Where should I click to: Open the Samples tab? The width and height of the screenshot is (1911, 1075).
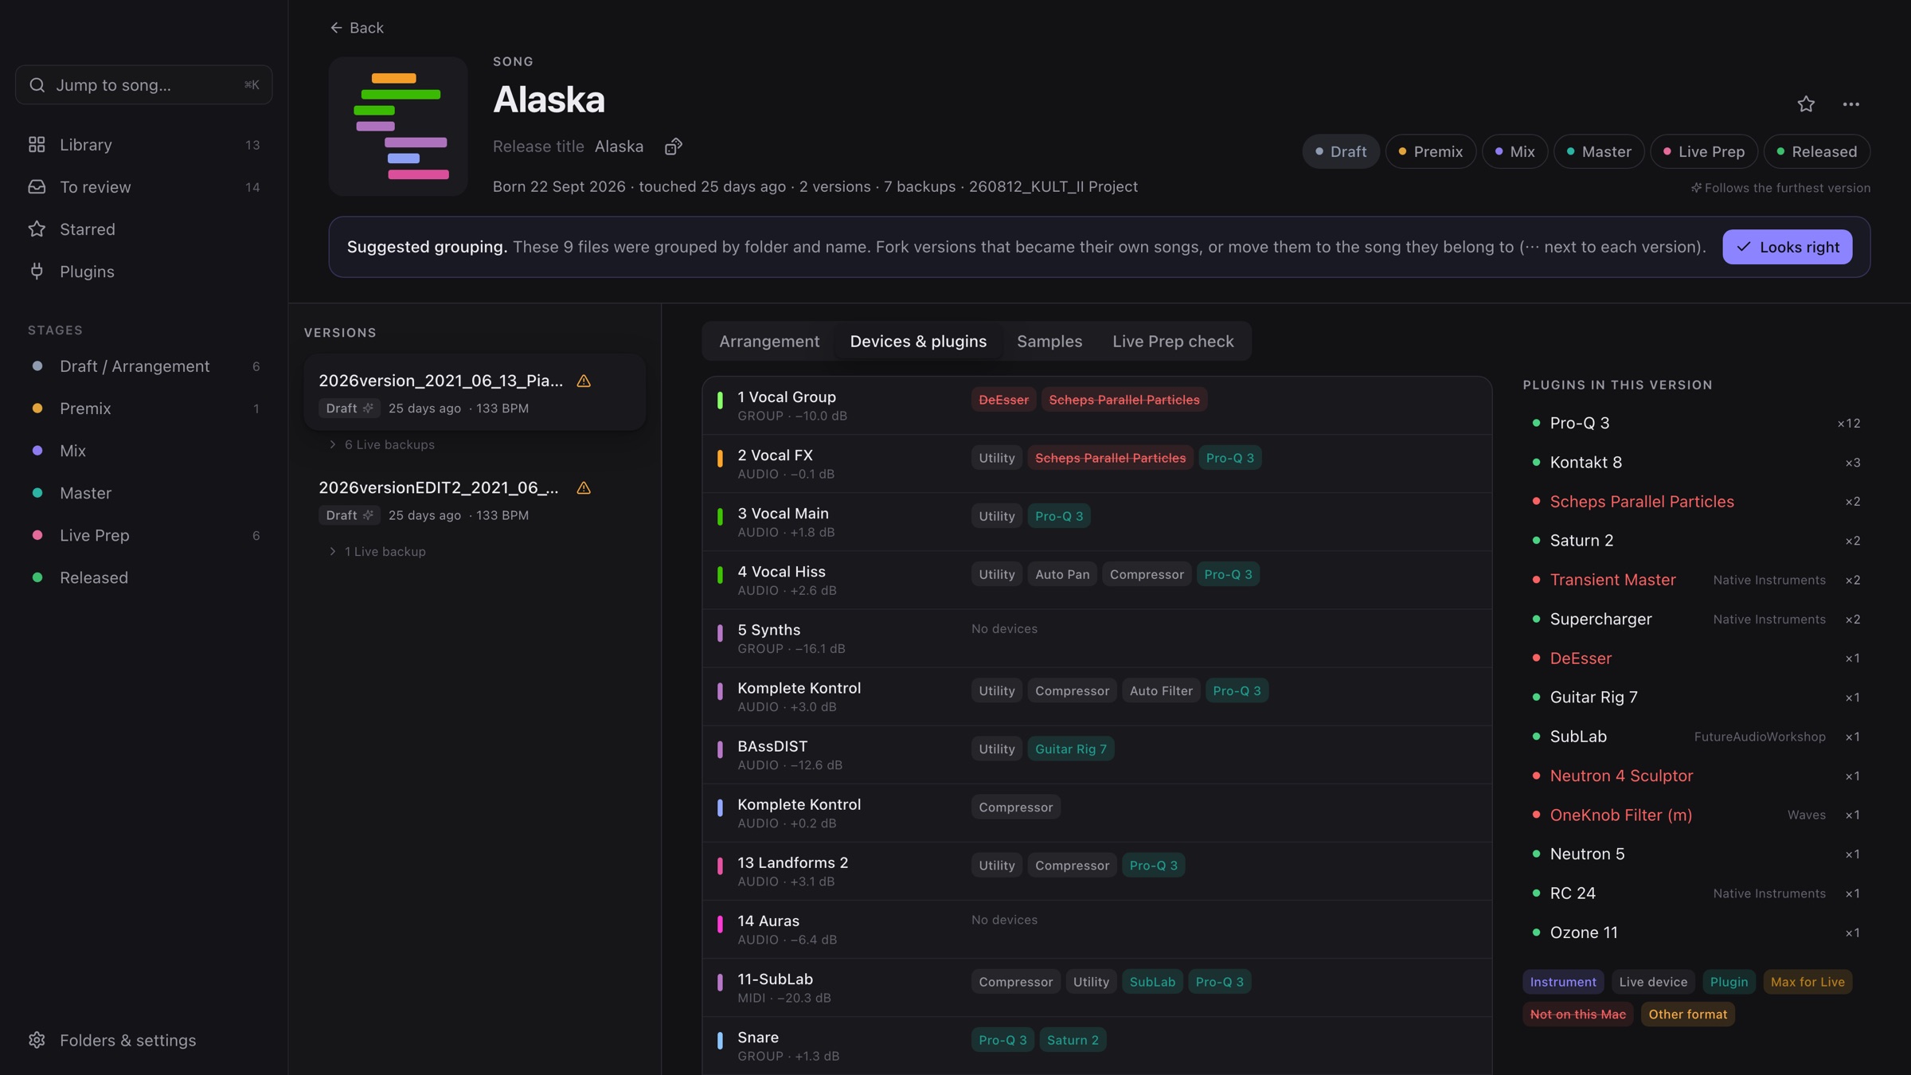click(x=1049, y=342)
